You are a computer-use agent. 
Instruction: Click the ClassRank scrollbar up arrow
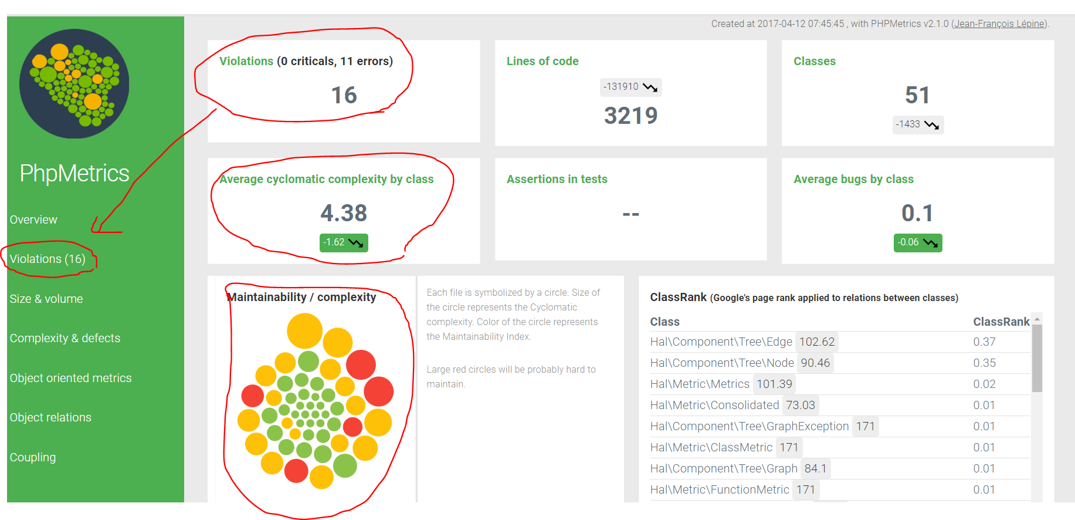pyautogui.click(x=1037, y=319)
